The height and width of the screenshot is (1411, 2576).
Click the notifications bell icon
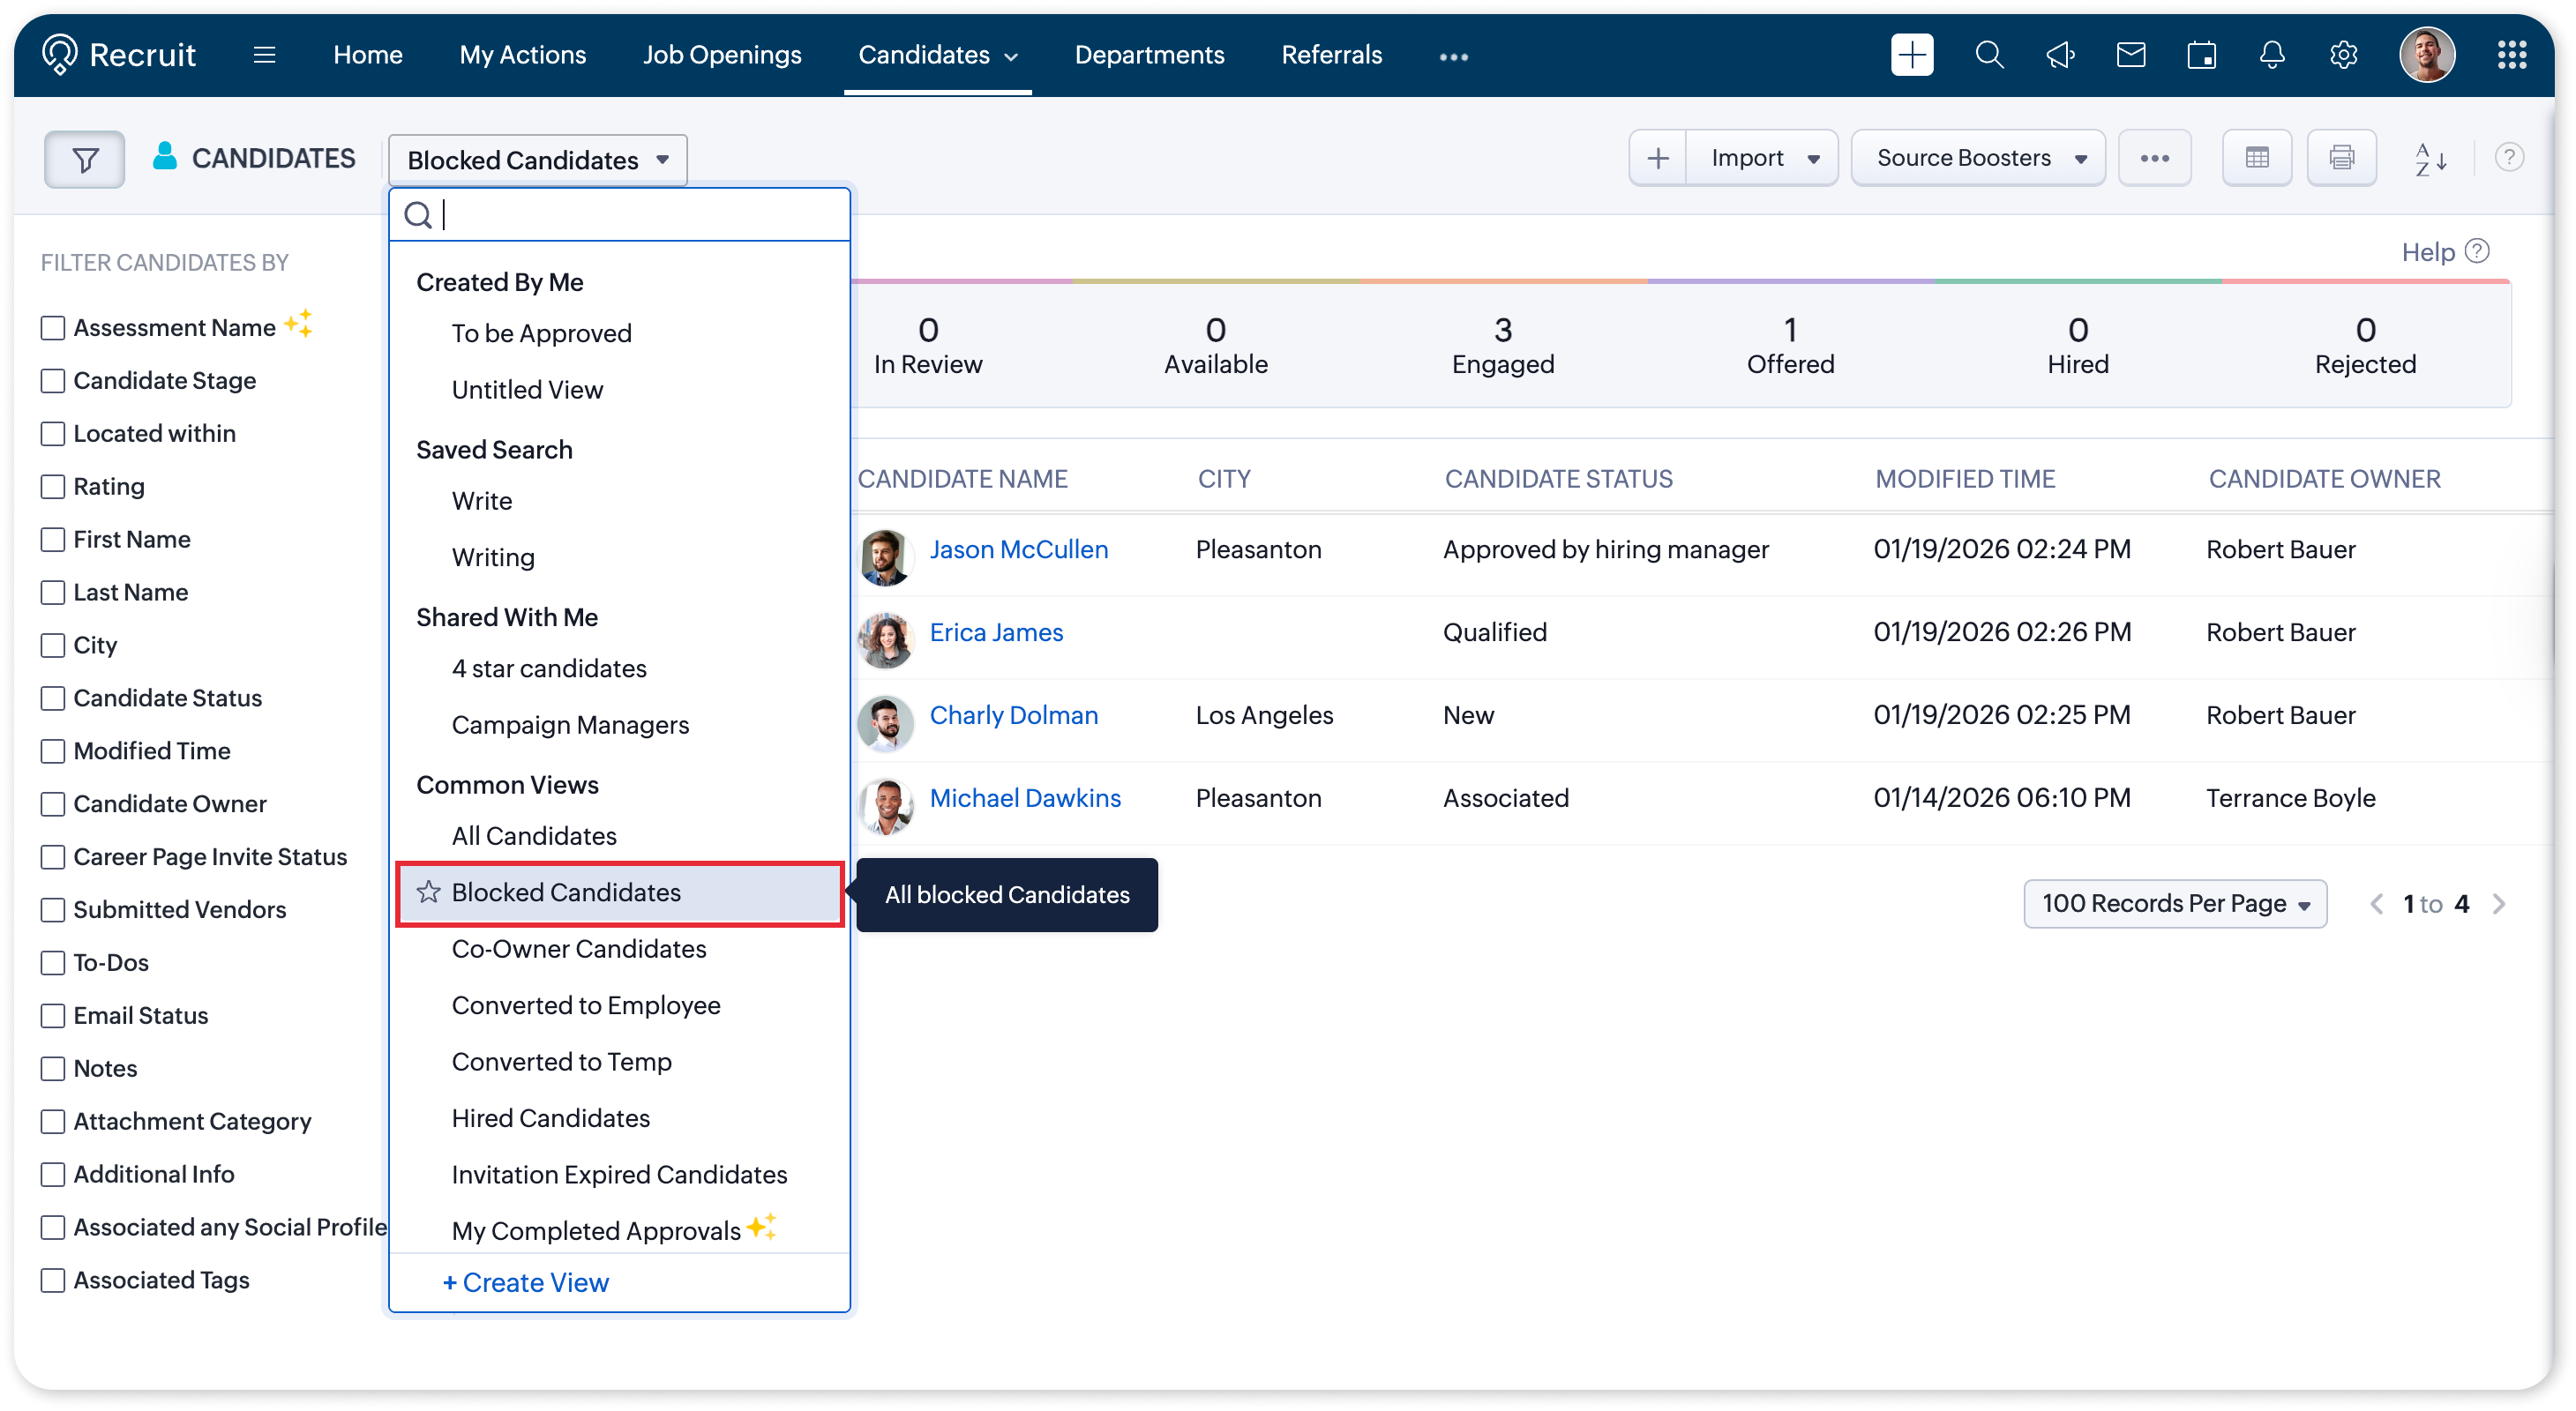tap(2272, 55)
